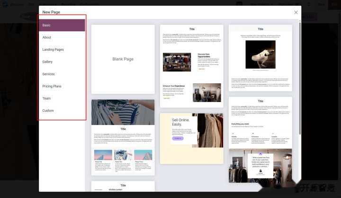Image resolution: width=341 pixels, height=198 pixels.
Task: Pick the Everything you need Title template
Action: pyautogui.click(x=260, y=140)
